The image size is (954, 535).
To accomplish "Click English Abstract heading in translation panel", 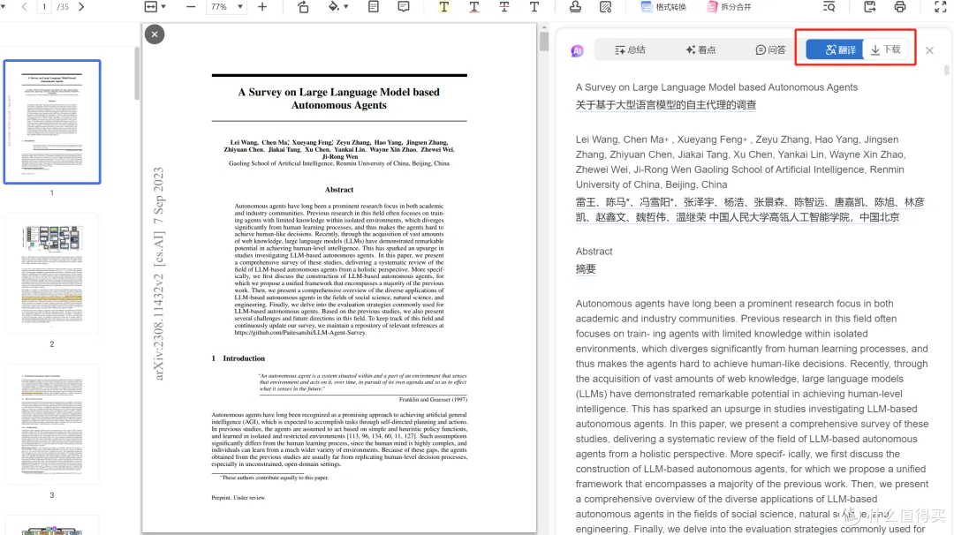I will (x=594, y=251).
